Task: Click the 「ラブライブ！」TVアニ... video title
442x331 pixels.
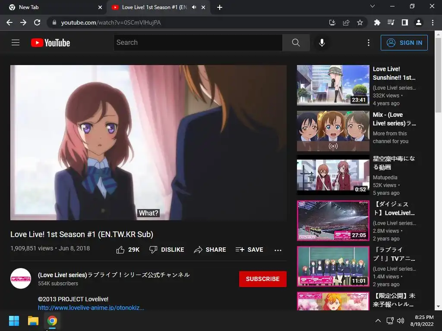Action: (394, 254)
